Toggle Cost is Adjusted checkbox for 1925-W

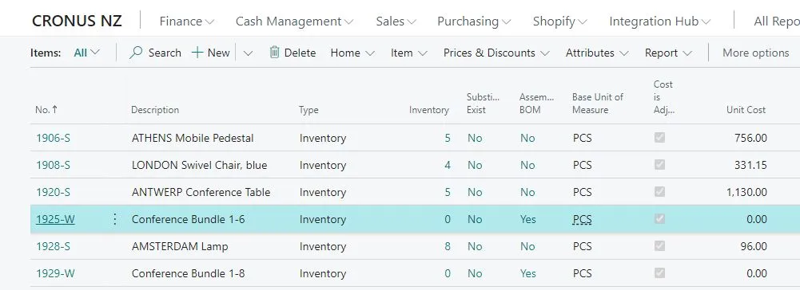659,219
